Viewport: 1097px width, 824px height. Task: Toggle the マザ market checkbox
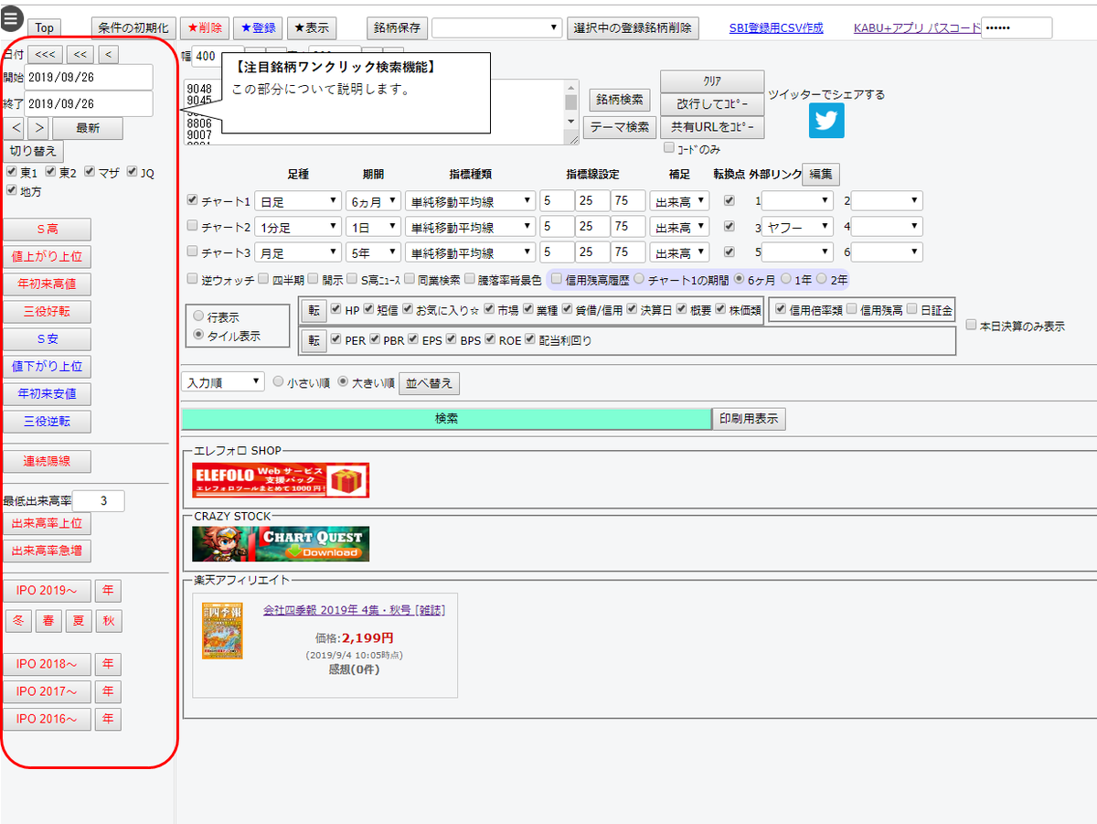(x=91, y=172)
